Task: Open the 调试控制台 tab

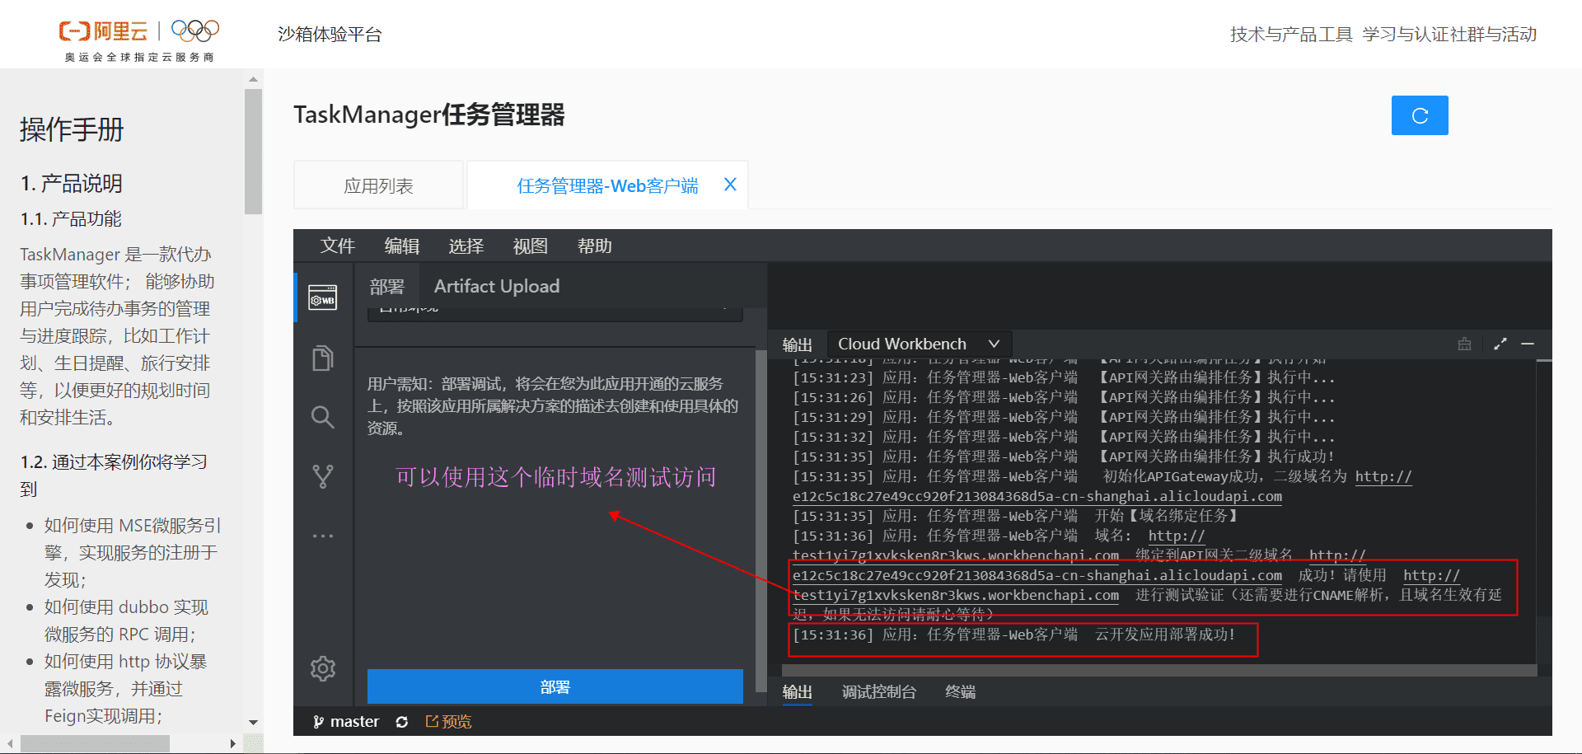Action: click(878, 692)
